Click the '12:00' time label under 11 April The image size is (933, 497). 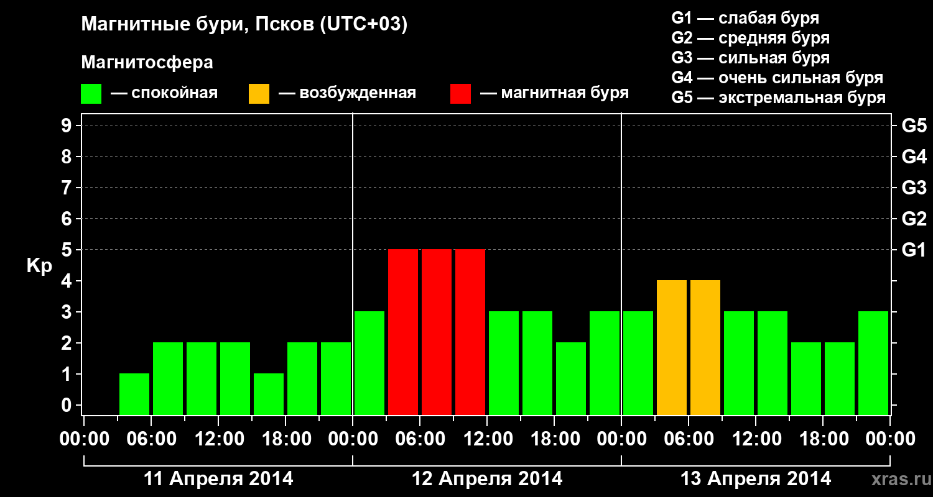pyautogui.click(x=218, y=439)
